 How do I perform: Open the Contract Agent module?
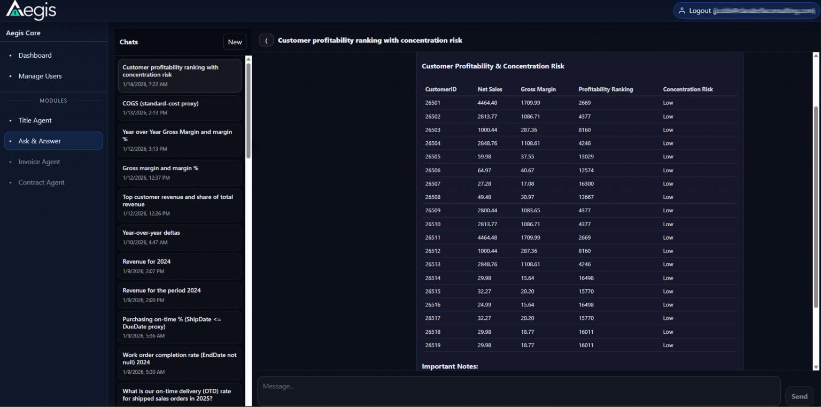(41, 183)
